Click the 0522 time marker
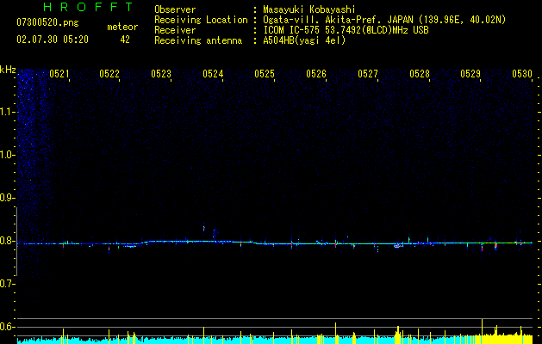Screen dimensions: 542x344 point(109,74)
